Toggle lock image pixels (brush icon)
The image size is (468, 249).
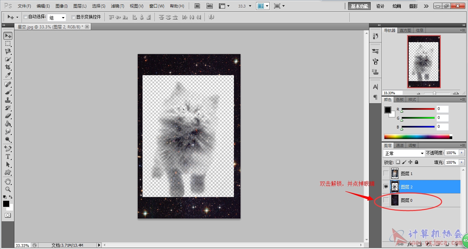click(x=404, y=162)
